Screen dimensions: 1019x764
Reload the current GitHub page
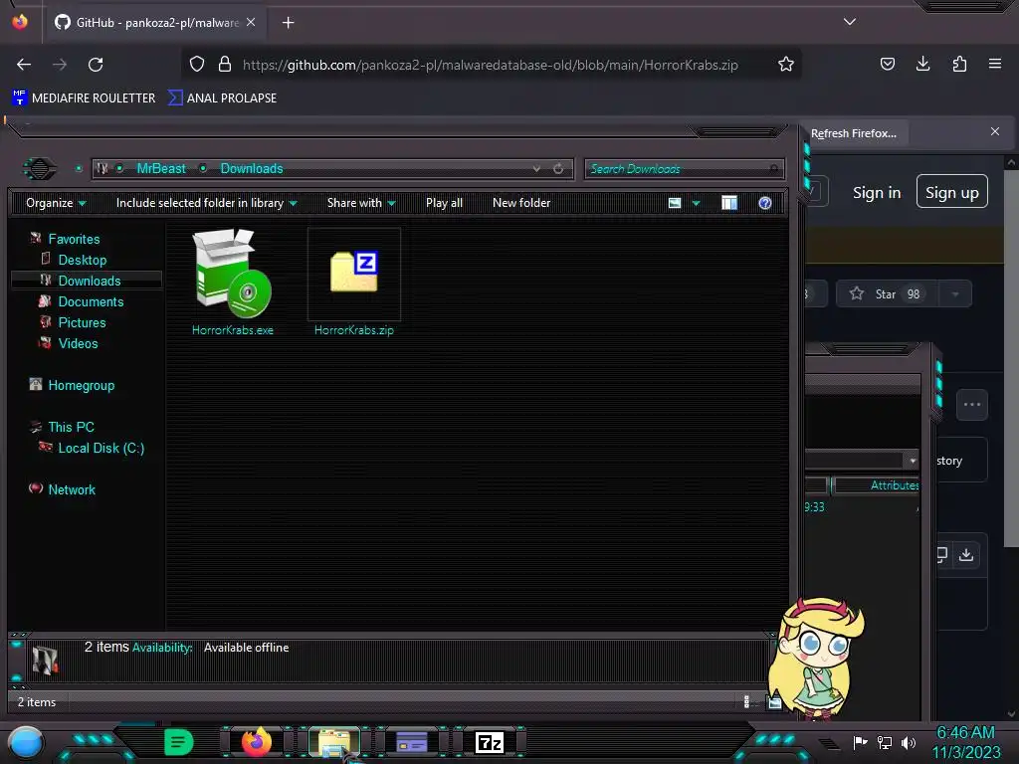[96, 65]
